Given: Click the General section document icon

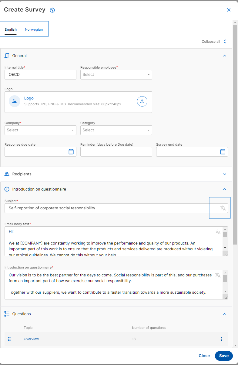Looking at the screenshot, I should click(x=7, y=56).
